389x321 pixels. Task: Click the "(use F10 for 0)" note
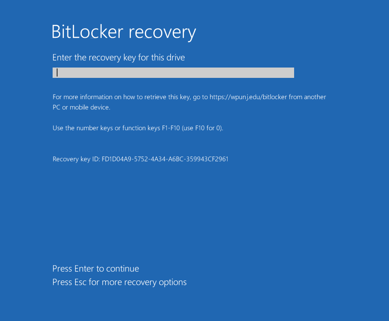click(202, 128)
